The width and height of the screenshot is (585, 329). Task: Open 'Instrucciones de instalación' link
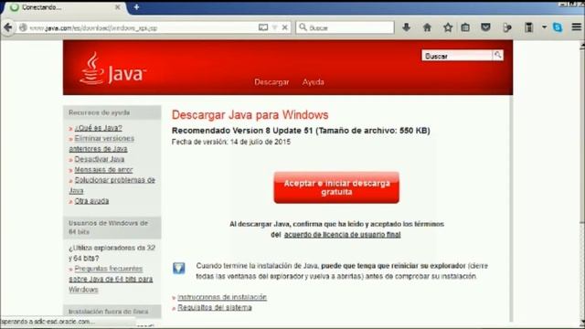pos(222,297)
